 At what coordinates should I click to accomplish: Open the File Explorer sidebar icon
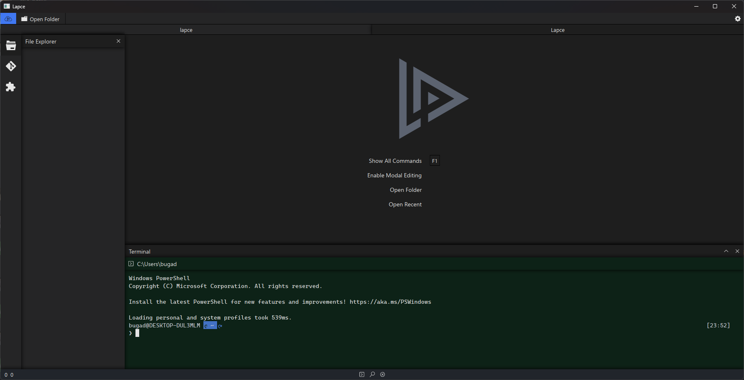pyautogui.click(x=11, y=46)
